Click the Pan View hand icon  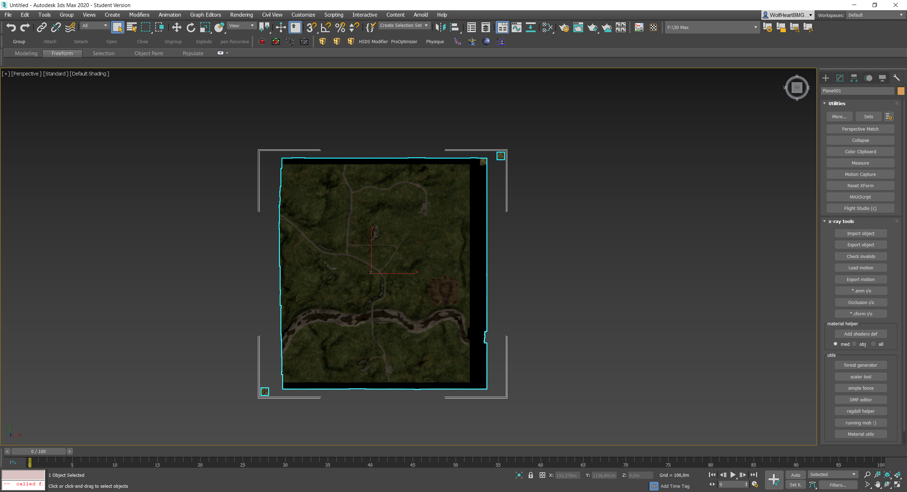pyautogui.click(x=877, y=485)
